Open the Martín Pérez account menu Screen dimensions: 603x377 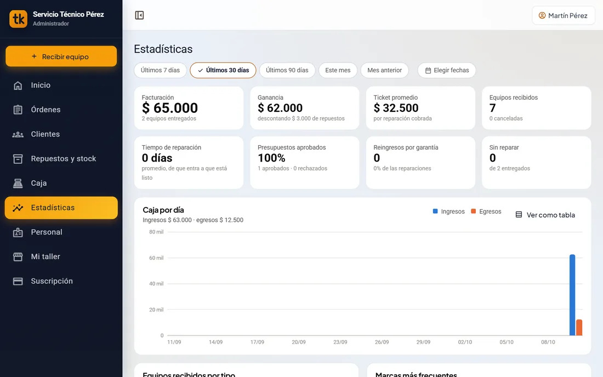pyautogui.click(x=564, y=15)
